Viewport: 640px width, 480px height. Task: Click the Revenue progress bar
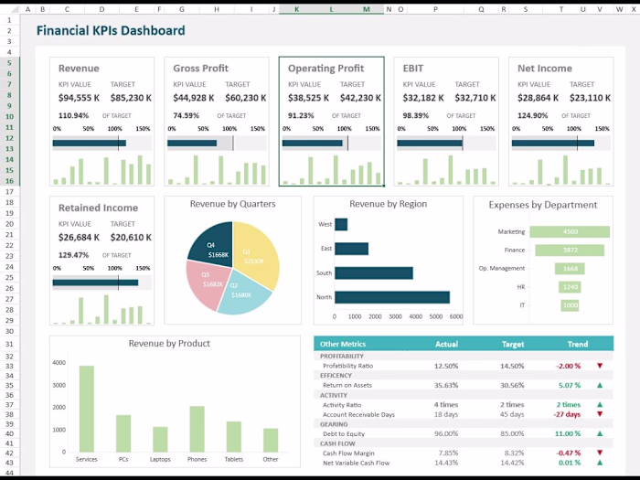click(x=90, y=144)
